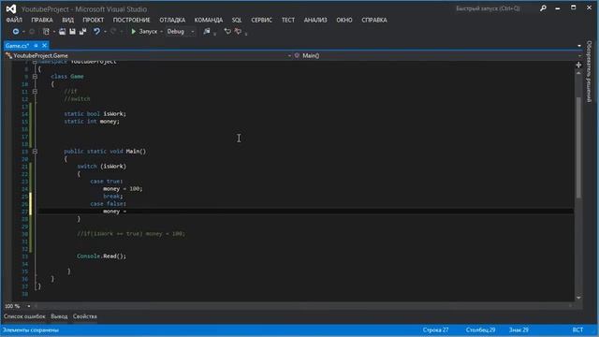Click the Navigate Backward arrow icon
Viewport: 599px width, 337px height.
tap(16, 31)
